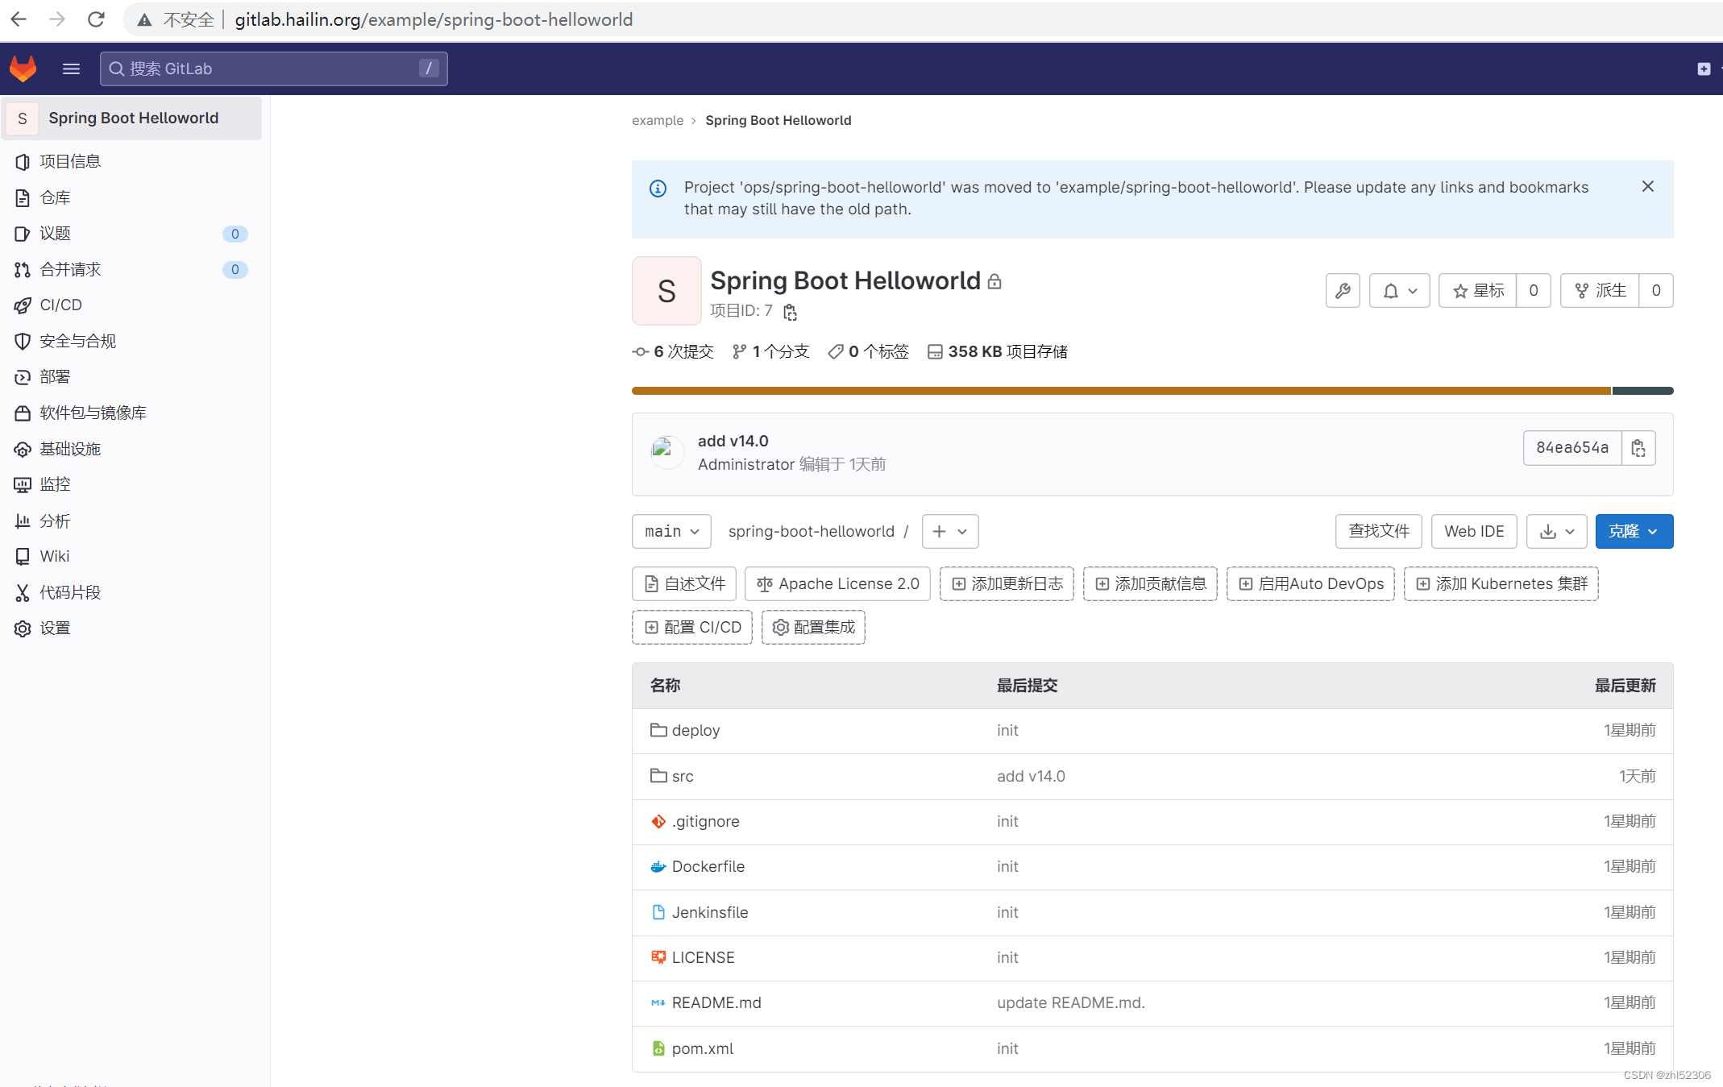The height and width of the screenshot is (1087, 1723).
Task: Copy the project ID icon
Action: 790,312
